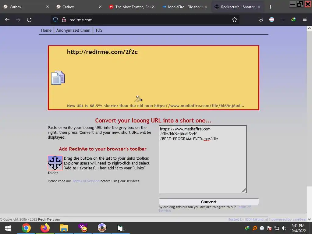Click the 'Convert your looong URL' heading
Viewport: 312px width, 234px height.
[x=153, y=121]
